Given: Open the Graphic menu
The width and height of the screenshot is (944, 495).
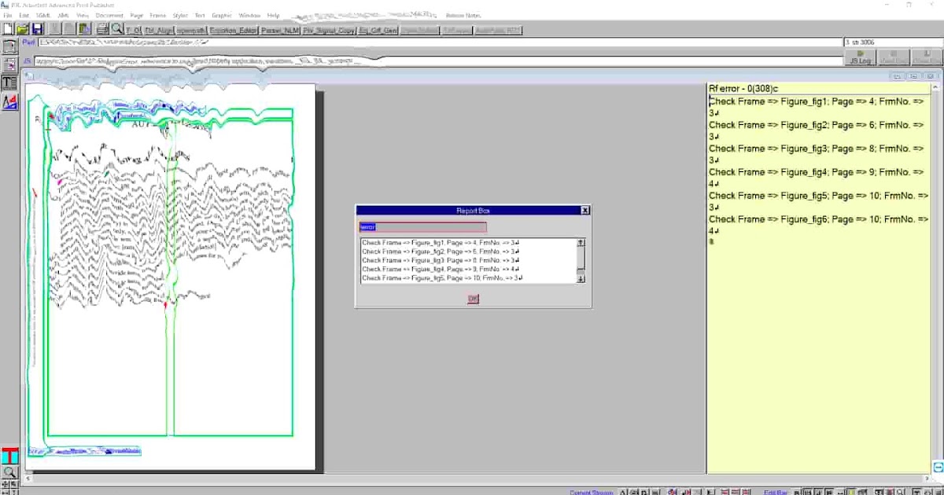Looking at the screenshot, I should coord(221,15).
